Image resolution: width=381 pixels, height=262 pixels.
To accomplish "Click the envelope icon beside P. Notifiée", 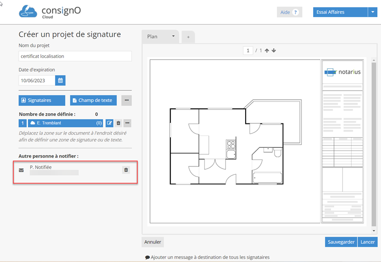I will [x=21, y=170].
